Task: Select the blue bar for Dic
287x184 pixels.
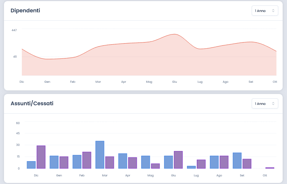Action: (x=31, y=165)
